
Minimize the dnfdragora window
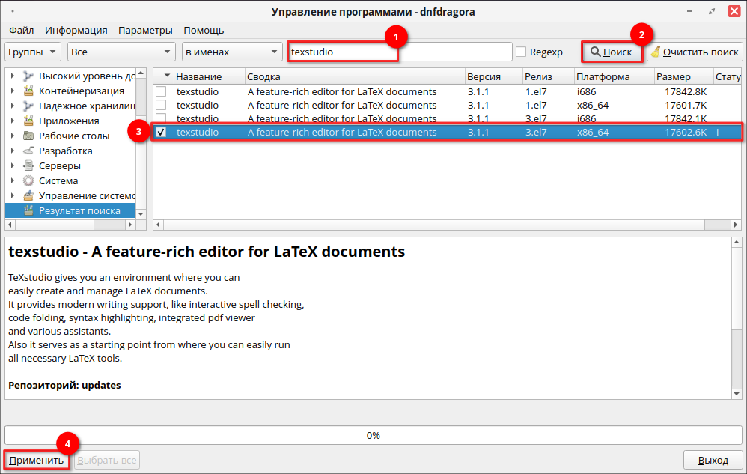(x=689, y=11)
